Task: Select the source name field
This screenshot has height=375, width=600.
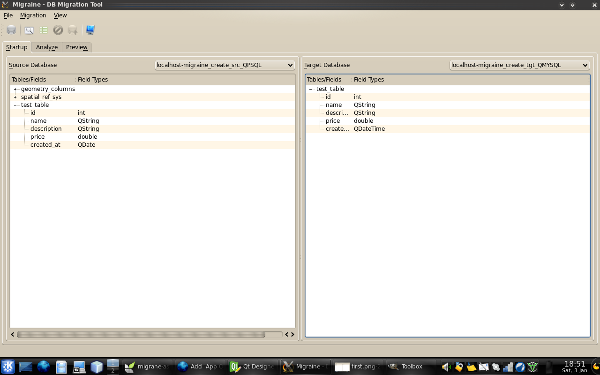Action: coord(38,121)
